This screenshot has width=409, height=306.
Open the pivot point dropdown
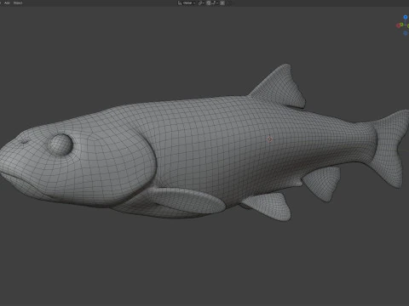coord(201,3)
